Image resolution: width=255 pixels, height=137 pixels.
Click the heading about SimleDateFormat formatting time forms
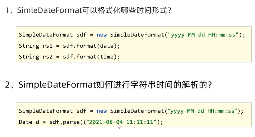88,11
